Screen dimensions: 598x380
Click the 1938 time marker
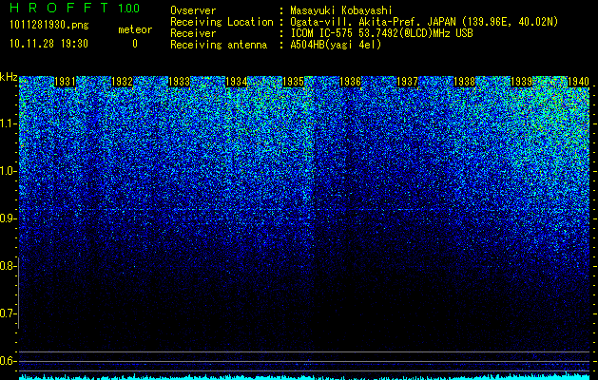tap(464, 82)
